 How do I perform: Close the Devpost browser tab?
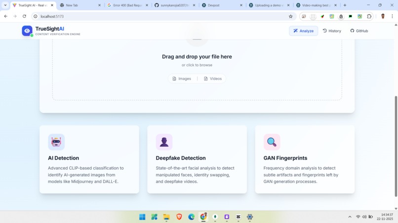click(x=241, y=5)
